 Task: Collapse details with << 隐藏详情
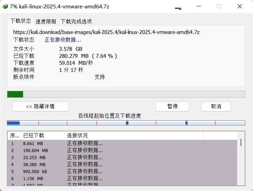tap(40, 107)
